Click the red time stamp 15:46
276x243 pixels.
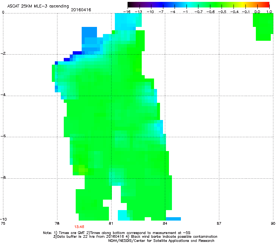(x=79, y=227)
